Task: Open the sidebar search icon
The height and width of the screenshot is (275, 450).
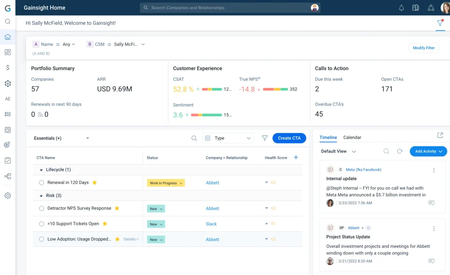Action: [x=8, y=22]
